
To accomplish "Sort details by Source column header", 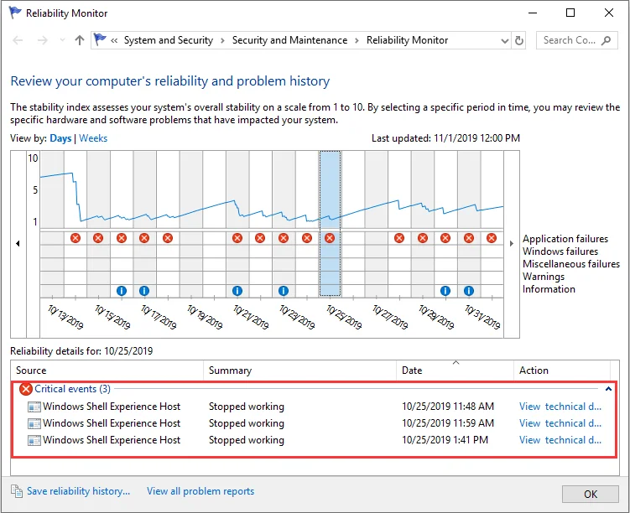I will pyautogui.click(x=107, y=370).
